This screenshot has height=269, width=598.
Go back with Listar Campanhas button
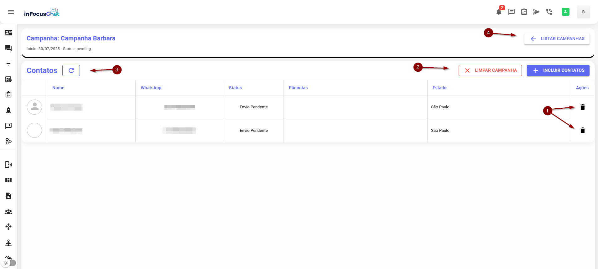(557, 39)
